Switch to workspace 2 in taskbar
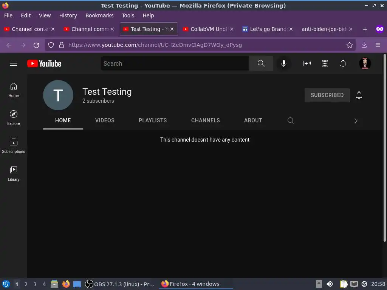The width and height of the screenshot is (387, 290). (x=26, y=284)
